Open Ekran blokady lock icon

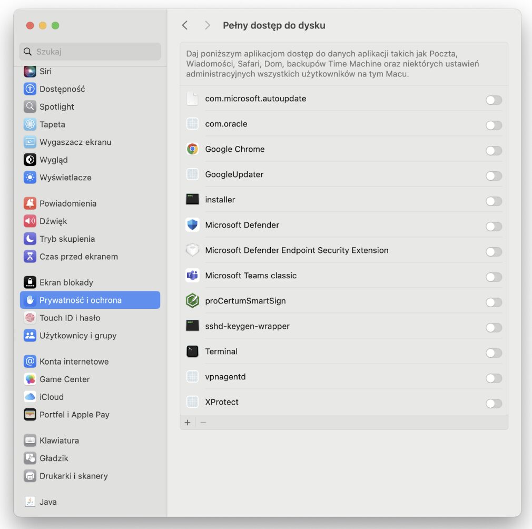click(30, 282)
